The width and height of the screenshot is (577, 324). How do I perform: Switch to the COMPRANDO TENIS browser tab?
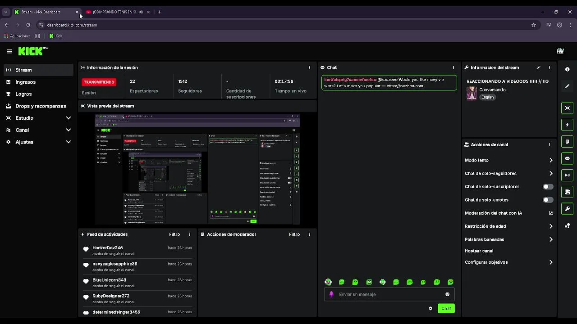pos(115,12)
